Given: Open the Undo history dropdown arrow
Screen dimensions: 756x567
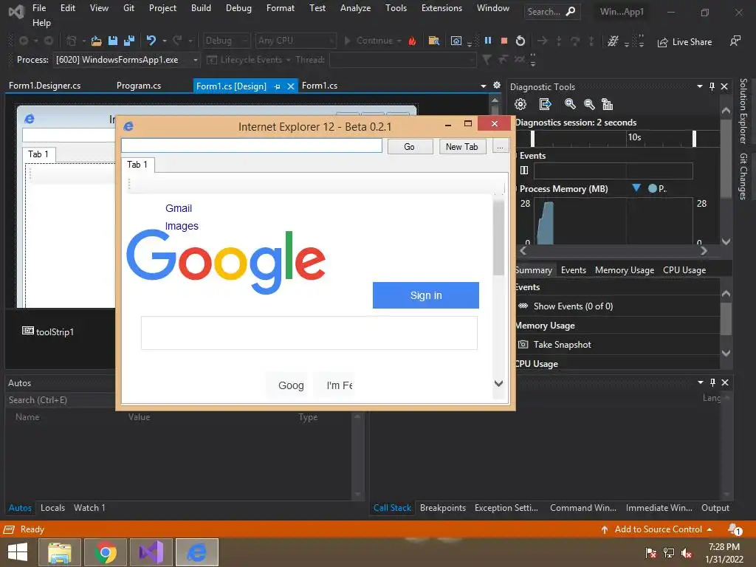Looking at the screenshot, I should pyautogui.click(x=165, y=41).
